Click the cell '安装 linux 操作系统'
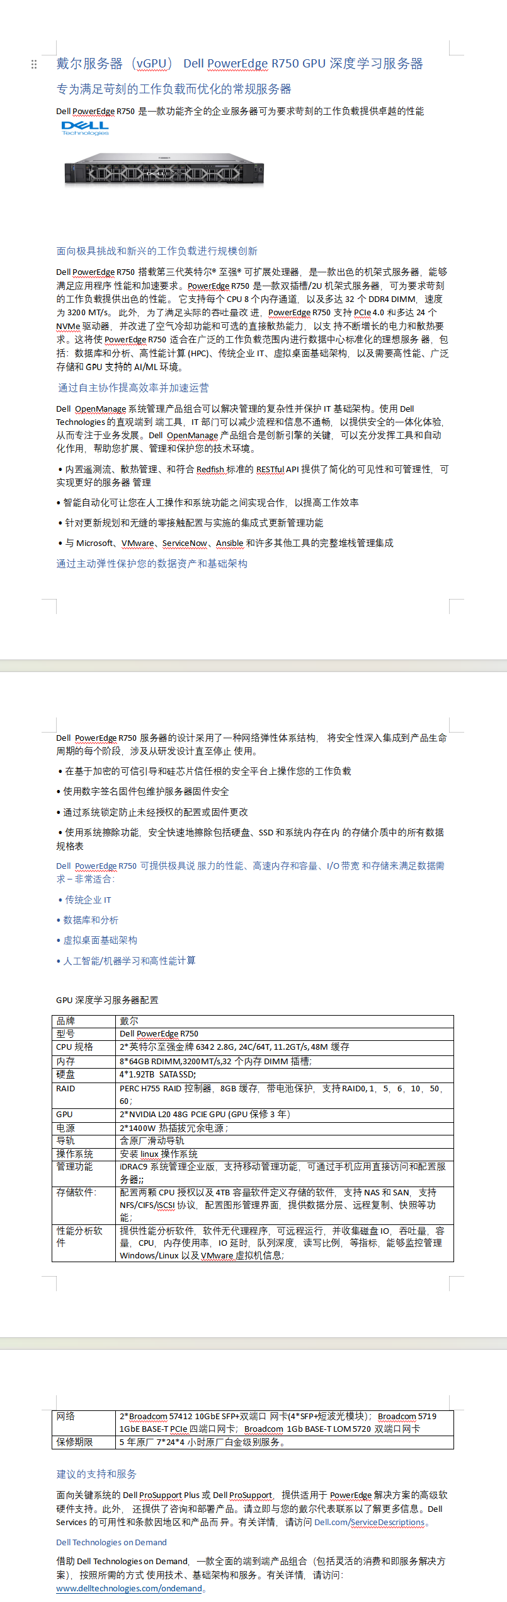Image resolution: width=507 pixels, height=1602 pixels. click(x=285, y=1154)
